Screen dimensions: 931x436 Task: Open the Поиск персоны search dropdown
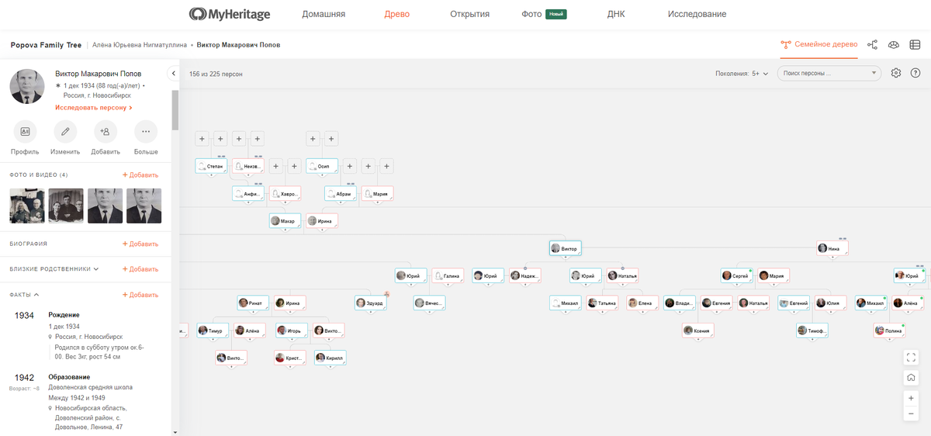(x=829, y=73)
